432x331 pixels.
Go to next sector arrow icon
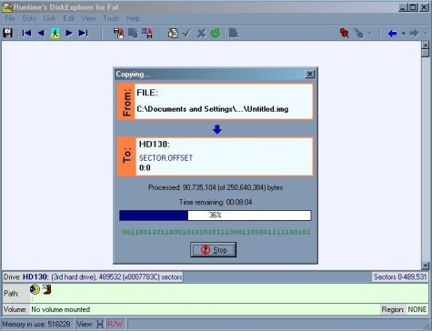point(69,33)
